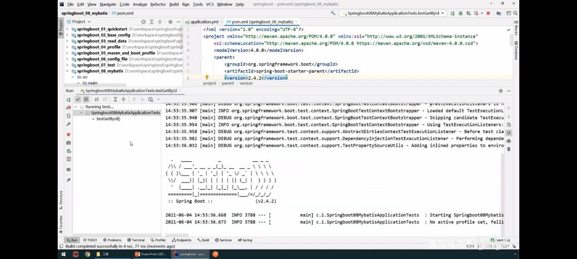Viewport: 577px width, 259px height.
Task: Collapse Springboot08MybatisApplicationTests test node
Action: tap(81, 113)
